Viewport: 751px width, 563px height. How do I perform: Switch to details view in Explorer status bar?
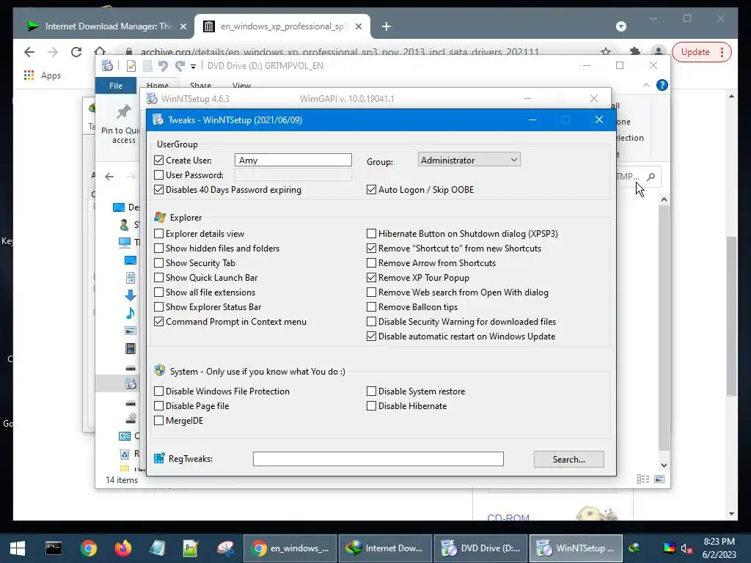pyautogui.click(x=643, y=479)
